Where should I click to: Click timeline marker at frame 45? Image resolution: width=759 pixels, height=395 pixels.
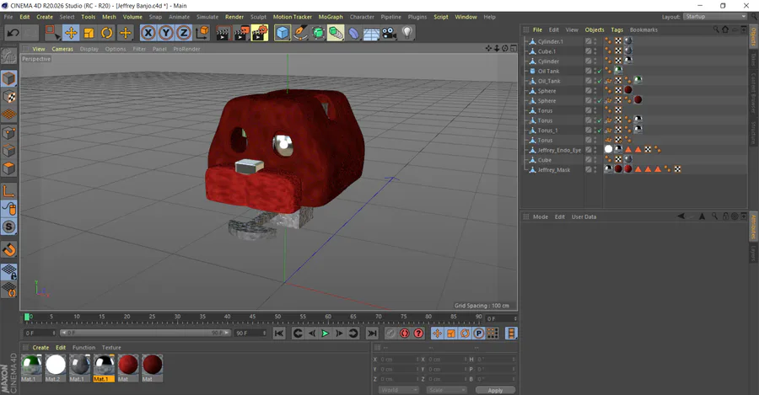coord(253,317)
